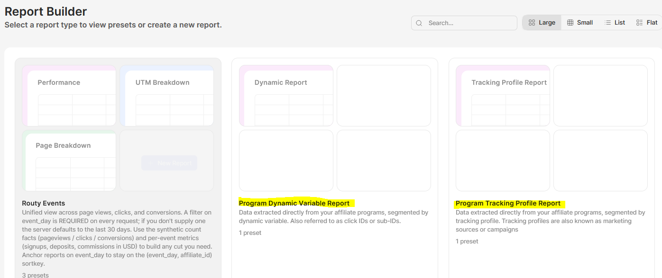Open the Dynamic Report preset thumbnail
Image resolution: width=662 pixels, height=278 pixels.
click(x=286, y=96)
